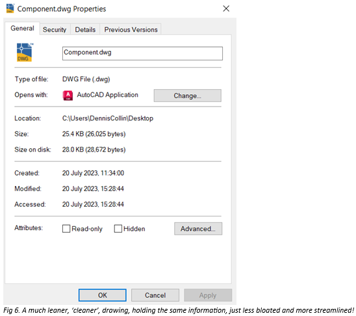Image resolution: width=356 pixels, height=316 pixels.
Task: Click the AutoCAD Application icon
Action: [68, 96]
